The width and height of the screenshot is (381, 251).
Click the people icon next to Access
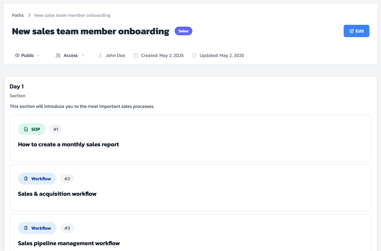coord(58,56)
